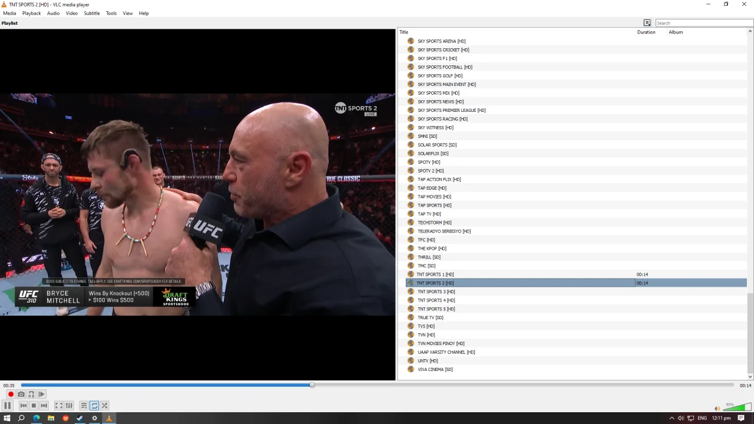Click the playback seek bar

point(377,385)
